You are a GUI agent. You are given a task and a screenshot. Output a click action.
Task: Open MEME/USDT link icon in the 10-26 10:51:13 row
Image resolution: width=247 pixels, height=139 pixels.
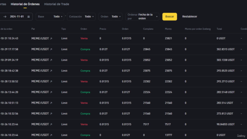coord(51,103)
